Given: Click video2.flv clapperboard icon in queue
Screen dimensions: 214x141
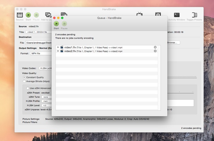Looking at the screenshot, I should 62,51.
